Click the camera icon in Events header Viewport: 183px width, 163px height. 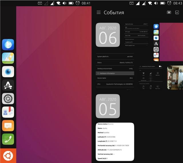click(x=169, y=13)
